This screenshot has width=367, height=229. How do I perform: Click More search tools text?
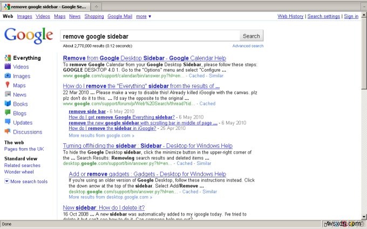(29, 182)
